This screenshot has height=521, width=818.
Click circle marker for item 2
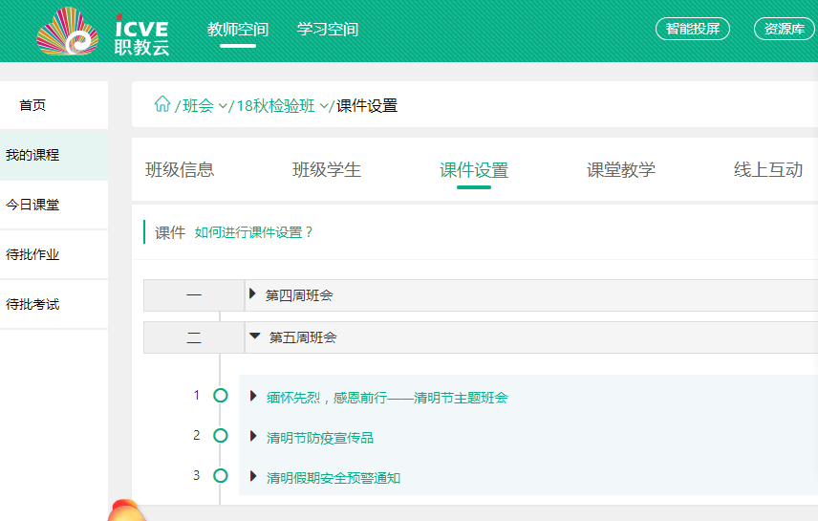pos(221,436)
